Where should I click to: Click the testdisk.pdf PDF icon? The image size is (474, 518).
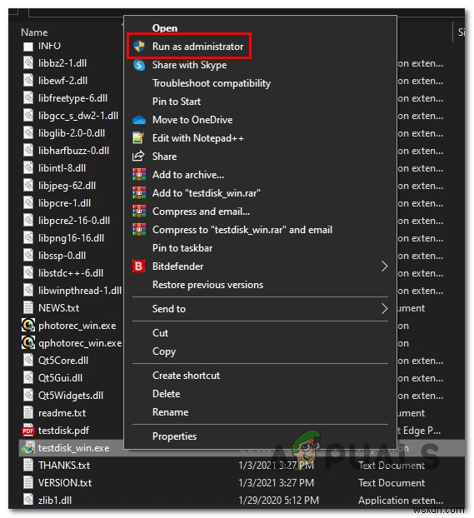[28, 431]
